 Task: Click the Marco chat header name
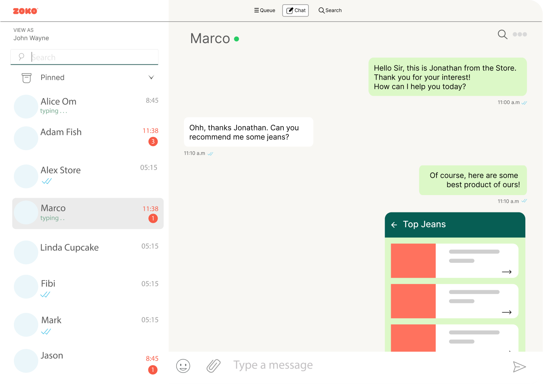point(210,38)
